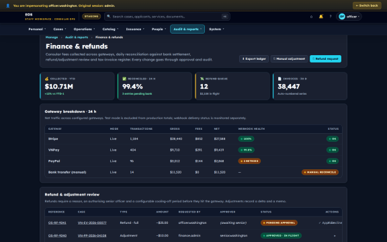The height and width of the screenshot is (242, 387).
Task: Click the Export ledger button
Action: pyautogui.click(x=254, y=58)
